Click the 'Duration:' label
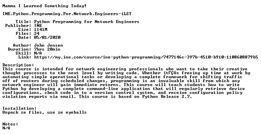Screen dimensions: 261x134 (19, 49)
